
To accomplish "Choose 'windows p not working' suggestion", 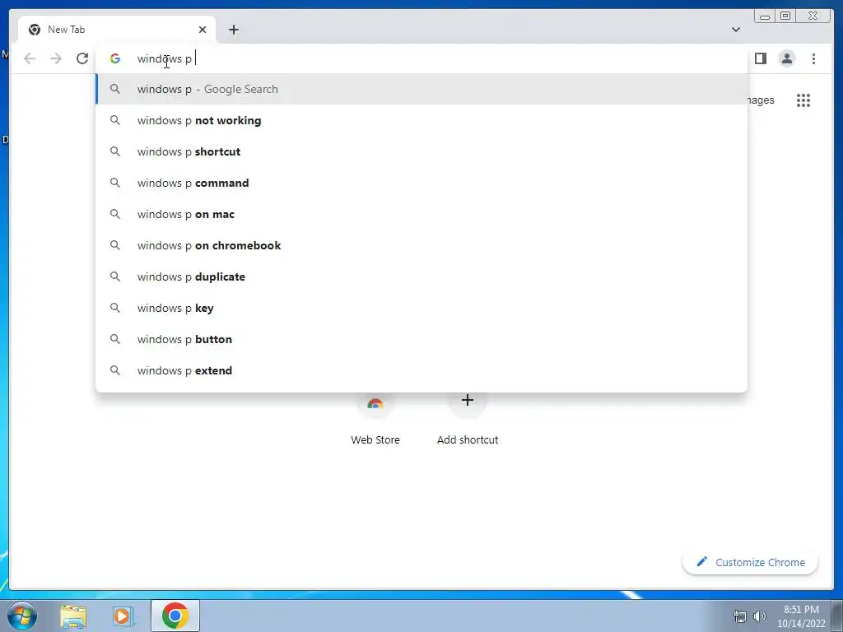I will click(421, 120).
